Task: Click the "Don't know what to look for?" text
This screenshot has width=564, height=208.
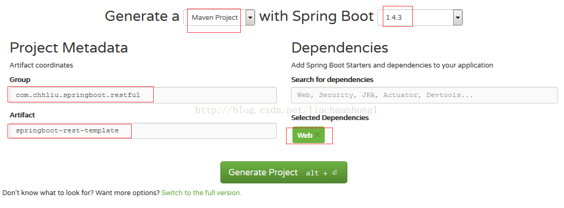Action: click(x=48, y=192)
